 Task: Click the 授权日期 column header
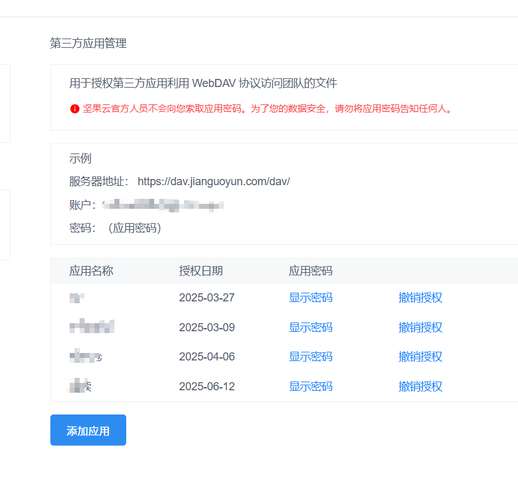click(x=201, y=271)
